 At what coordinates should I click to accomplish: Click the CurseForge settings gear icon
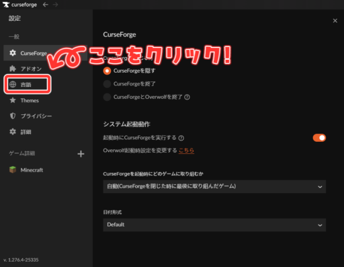tap(13, 53)
